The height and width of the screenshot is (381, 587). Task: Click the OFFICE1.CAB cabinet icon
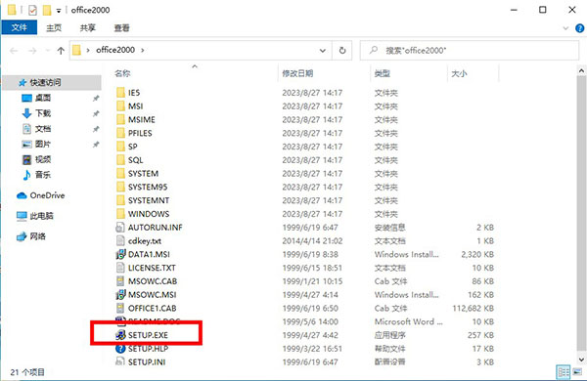120,308
